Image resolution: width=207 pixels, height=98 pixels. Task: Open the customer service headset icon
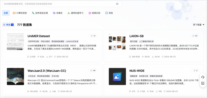coord(203,77)
